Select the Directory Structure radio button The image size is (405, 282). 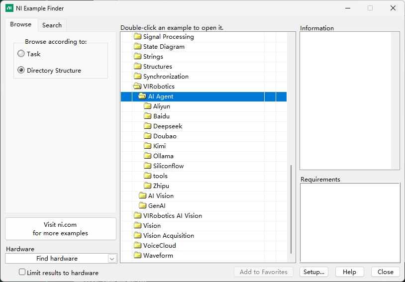click(21, 71)
